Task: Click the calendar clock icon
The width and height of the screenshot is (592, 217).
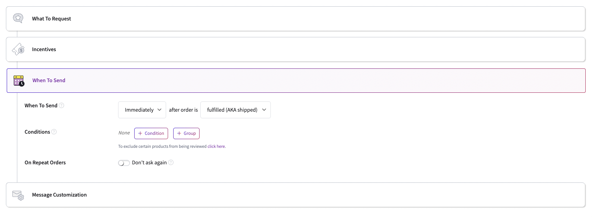Action: point(18,81)
